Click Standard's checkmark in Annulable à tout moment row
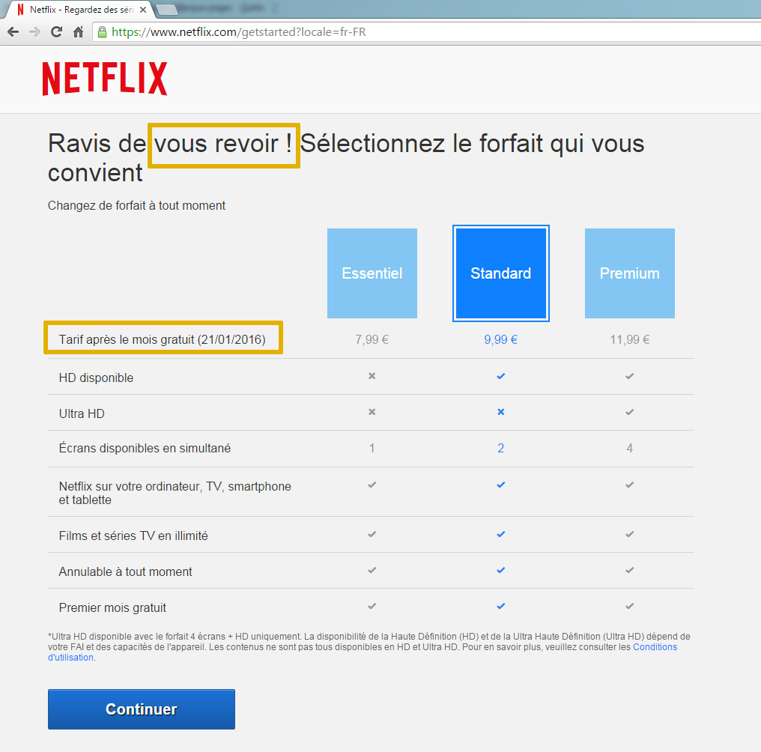The width and height of the screenshot is (761, 752). coord(501,570)
